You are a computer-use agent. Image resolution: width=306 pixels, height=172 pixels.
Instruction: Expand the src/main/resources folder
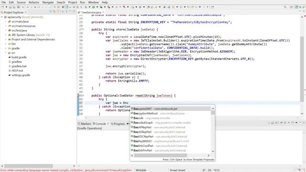[6, 26]
